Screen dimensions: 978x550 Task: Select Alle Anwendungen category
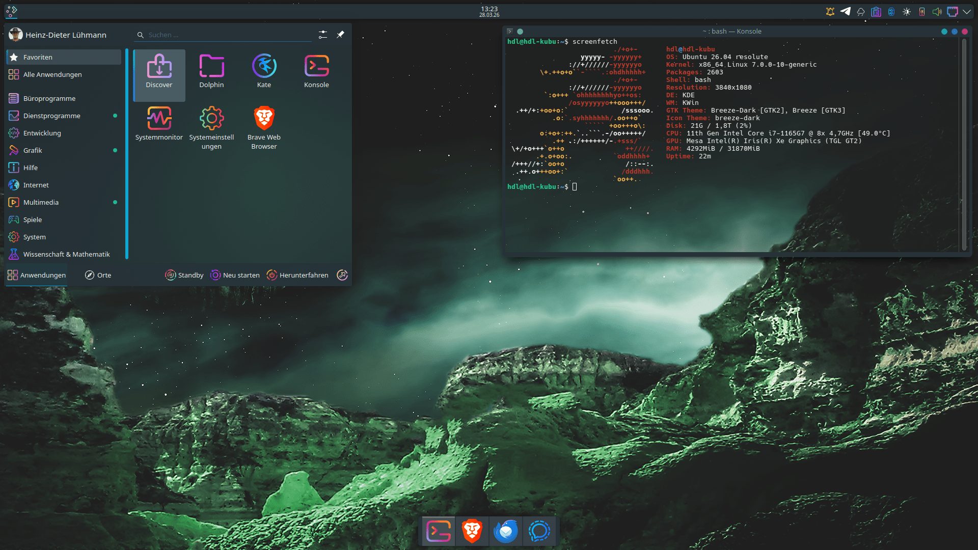tap(52, 74)
